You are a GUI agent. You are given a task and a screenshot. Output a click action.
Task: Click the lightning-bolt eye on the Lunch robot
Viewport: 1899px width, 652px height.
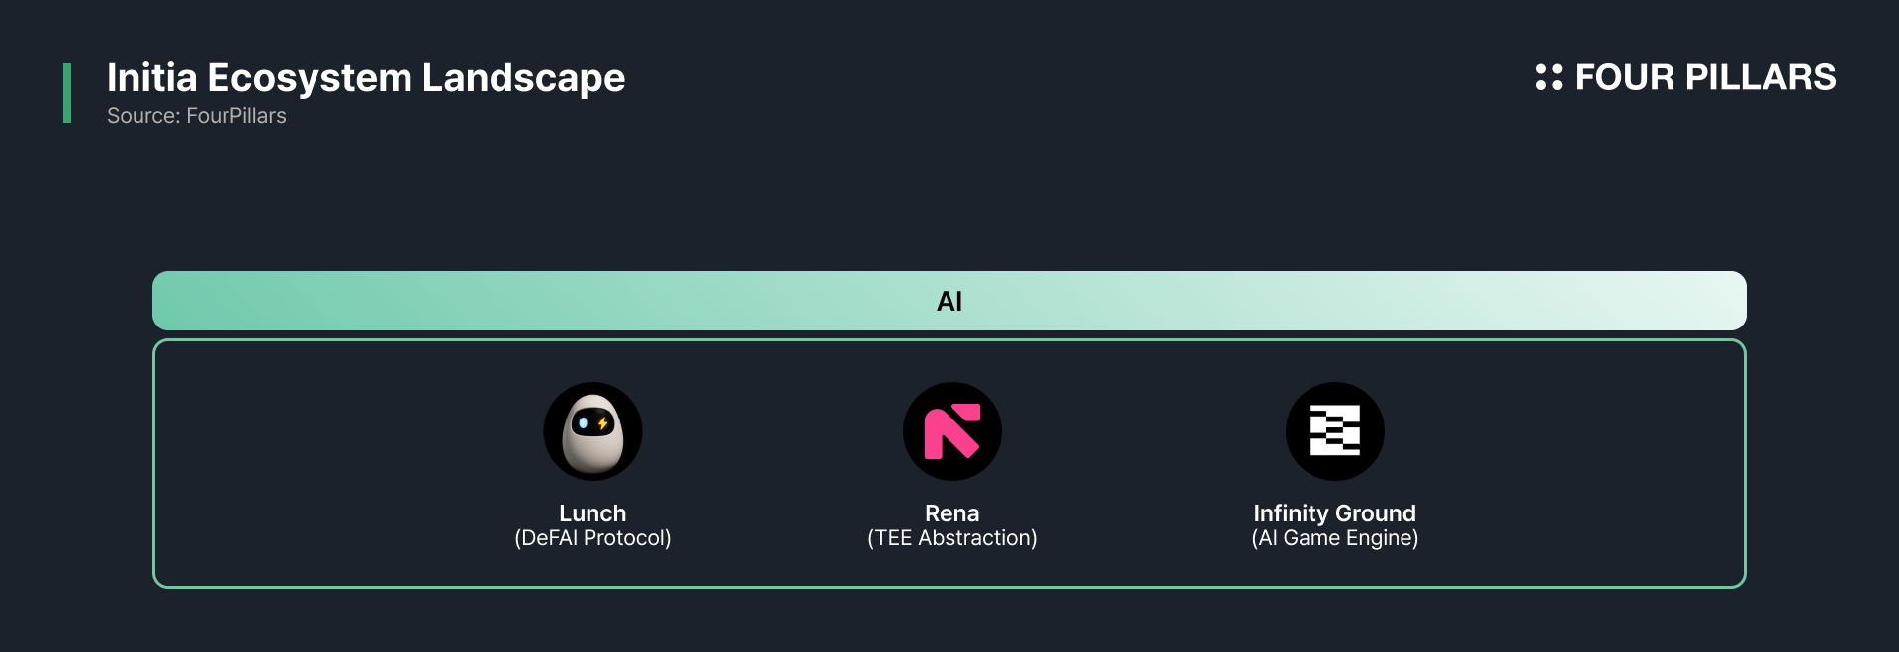click(x=602, y=424)
